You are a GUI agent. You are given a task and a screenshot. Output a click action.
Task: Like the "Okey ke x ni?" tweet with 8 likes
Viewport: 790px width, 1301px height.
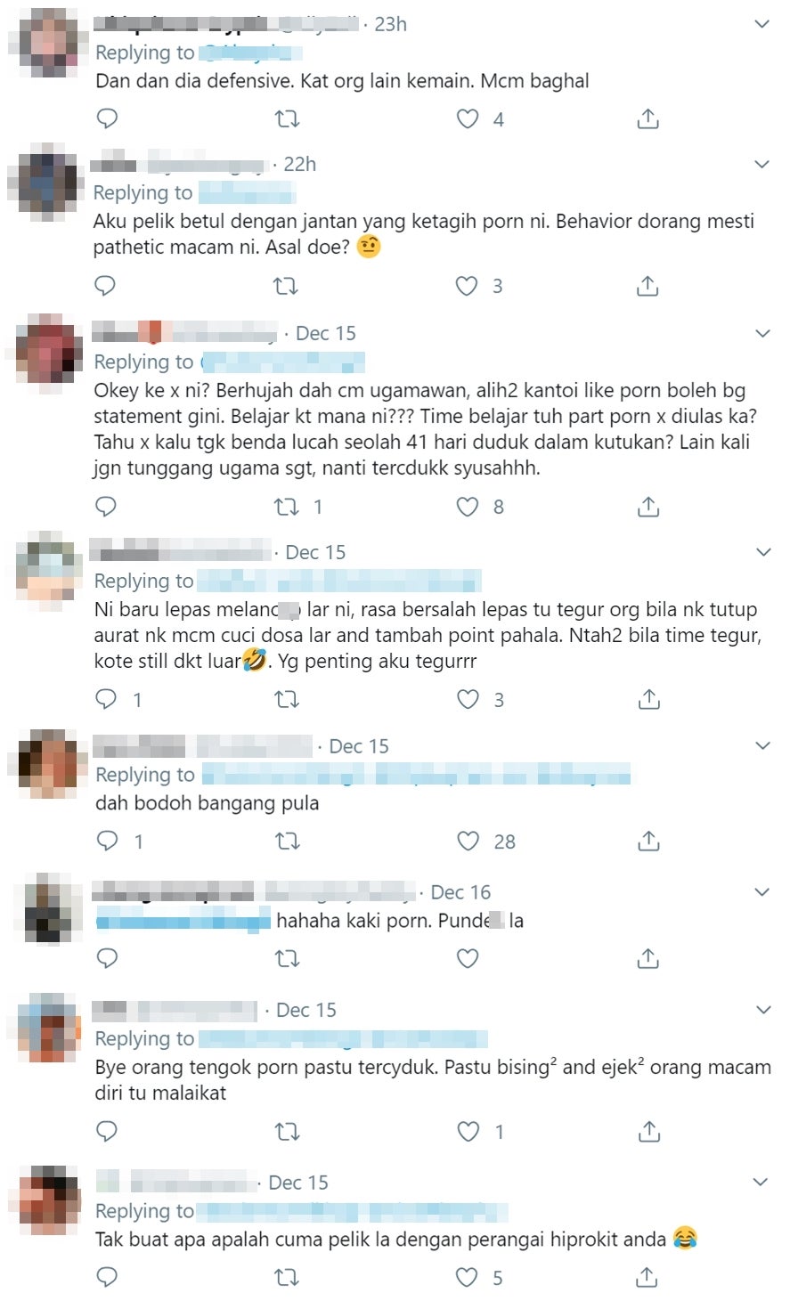pyautogui.click(x=468, y=507)
